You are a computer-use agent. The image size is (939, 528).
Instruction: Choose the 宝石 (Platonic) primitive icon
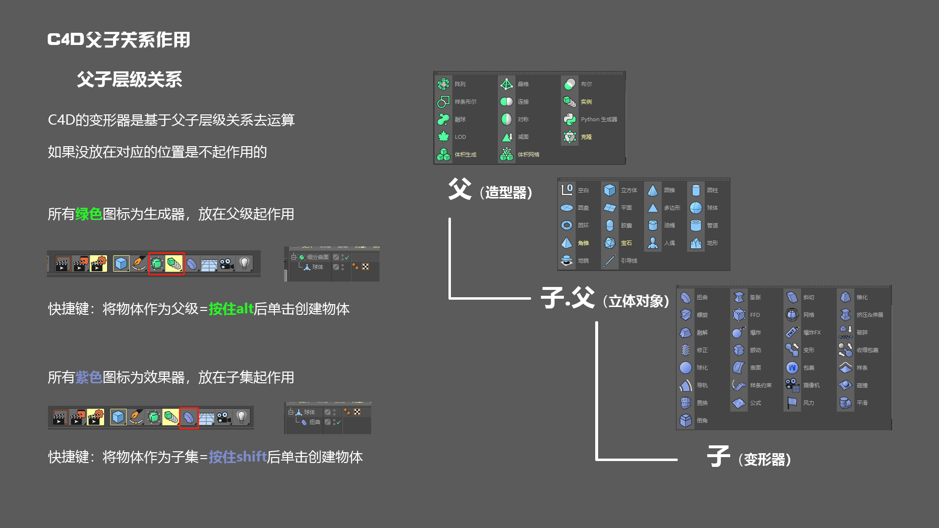point(610,243)
